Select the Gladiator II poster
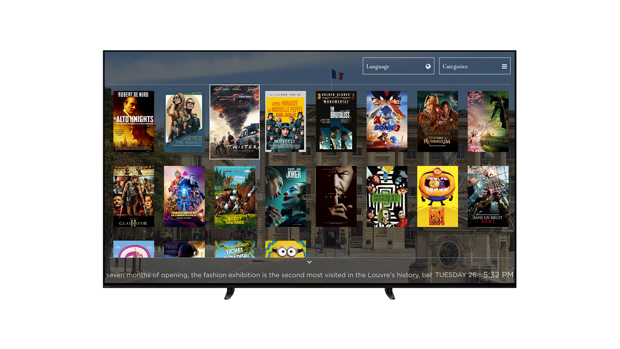620x349 pixels. 134,196
